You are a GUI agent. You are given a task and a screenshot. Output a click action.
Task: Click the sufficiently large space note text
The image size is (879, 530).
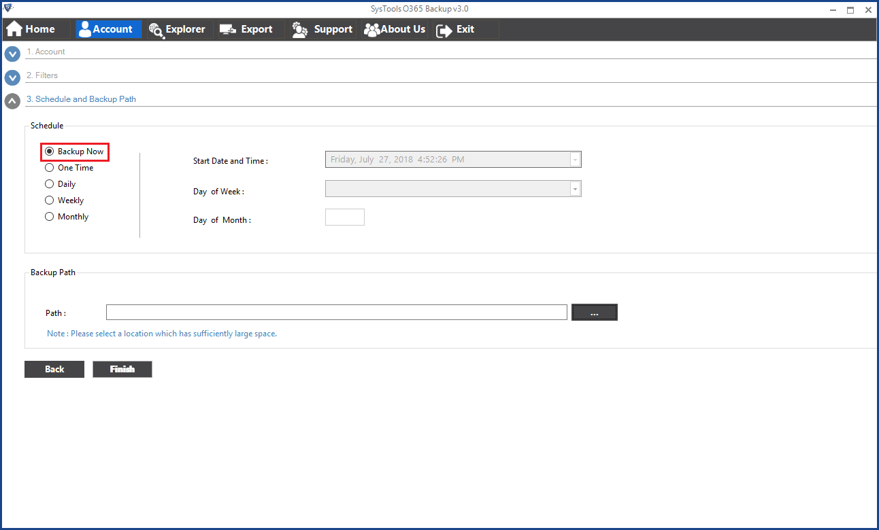click(162, 334)
